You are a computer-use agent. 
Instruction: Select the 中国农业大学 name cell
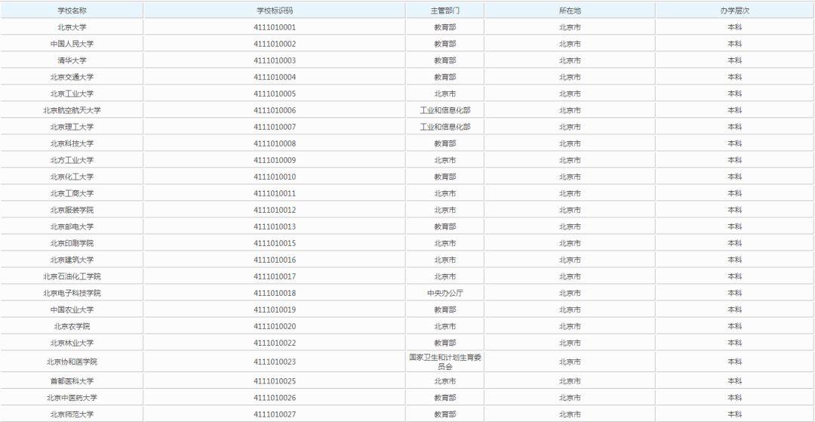(72, 310)
